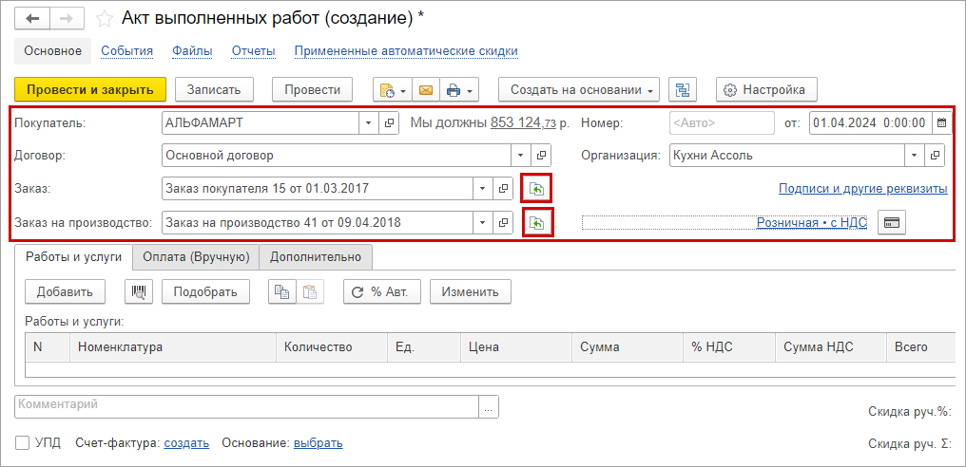This screenshot has width=966, height=467.
Task: Click the Подобрать button
Action: tap(205, 291)
